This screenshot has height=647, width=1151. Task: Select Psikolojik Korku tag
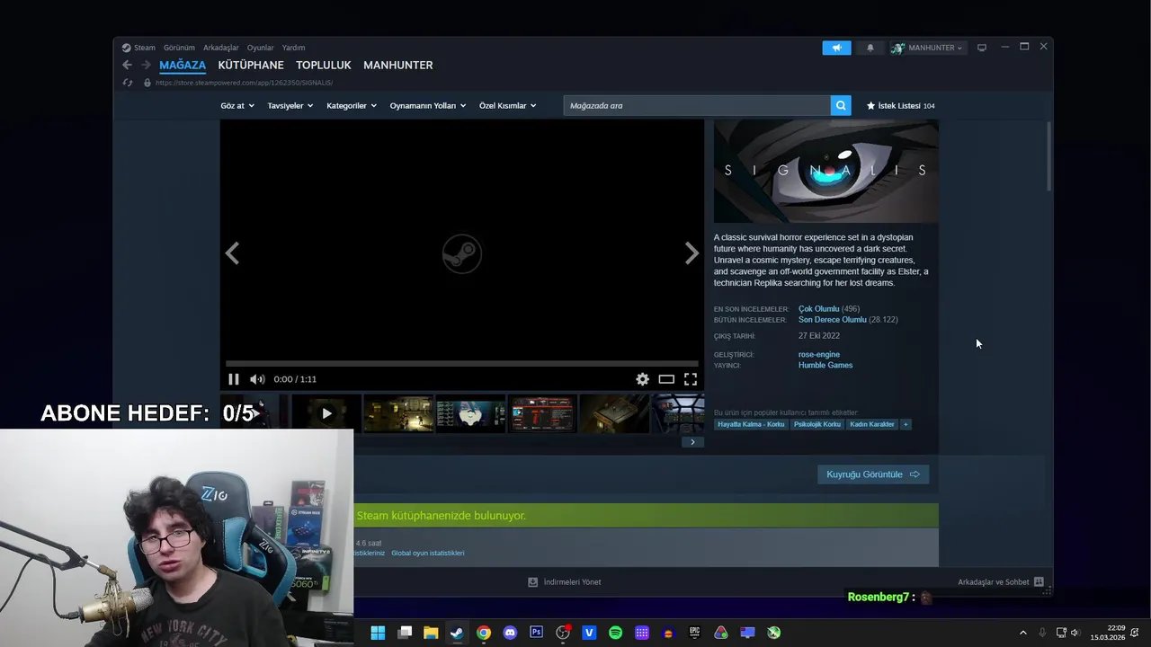(x=817, y=424)
